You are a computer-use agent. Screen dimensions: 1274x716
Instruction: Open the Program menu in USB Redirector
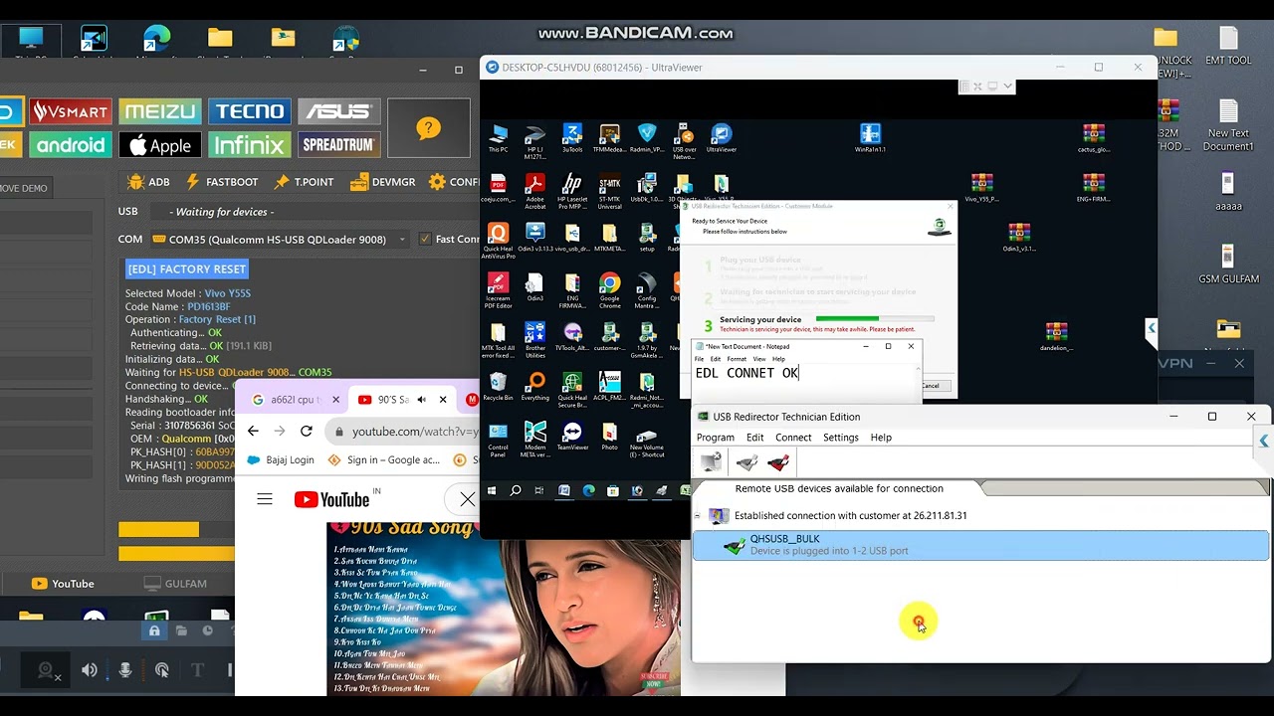(x=715, y=438)
